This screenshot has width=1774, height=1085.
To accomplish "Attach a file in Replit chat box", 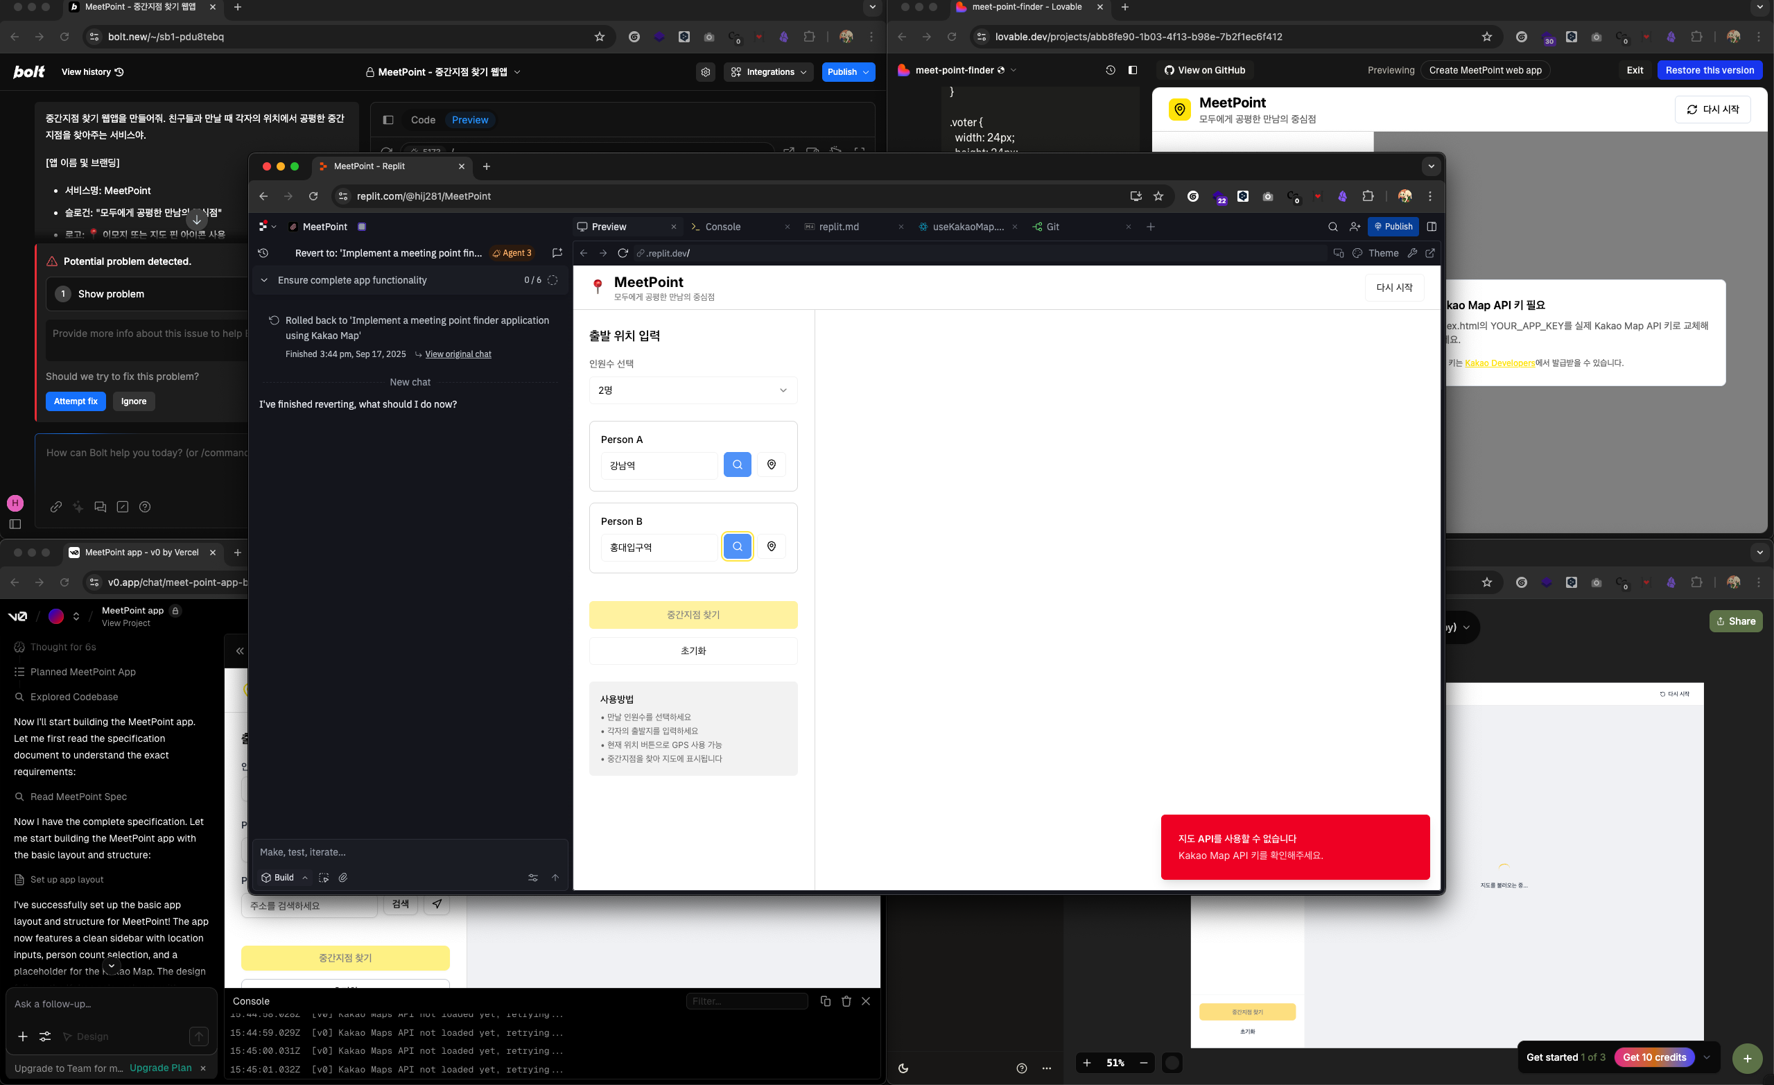I will (x=343, y=878).
